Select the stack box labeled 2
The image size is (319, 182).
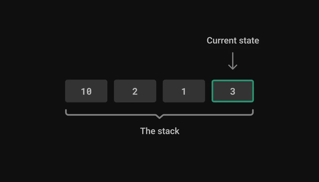coord(135,91)
